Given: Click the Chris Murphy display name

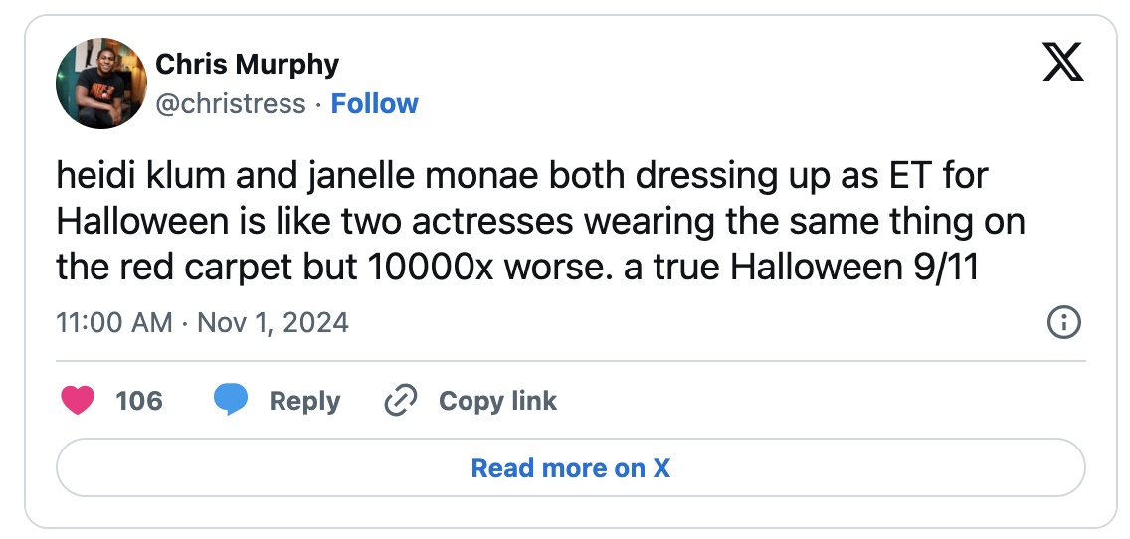Looking at the screenshot, I should coord(248,65).
